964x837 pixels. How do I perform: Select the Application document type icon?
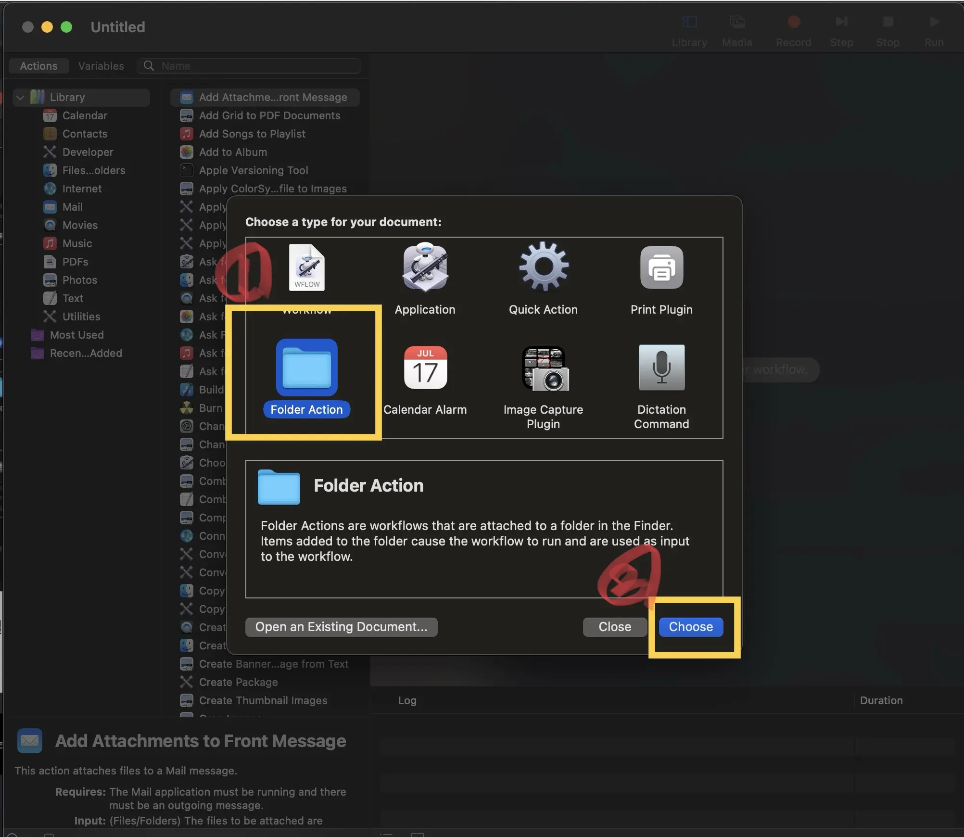point(425,267)
